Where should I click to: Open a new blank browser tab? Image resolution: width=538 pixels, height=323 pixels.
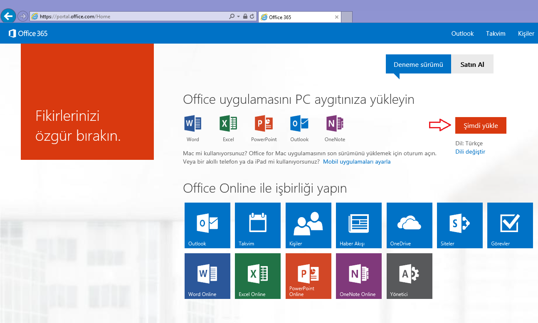point(347,17)
